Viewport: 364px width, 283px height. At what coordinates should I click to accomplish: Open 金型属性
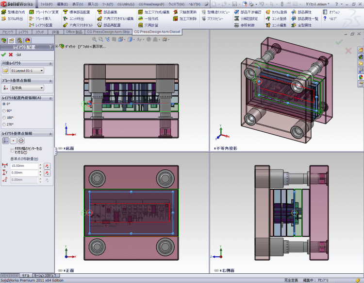[x=302, y=25]
